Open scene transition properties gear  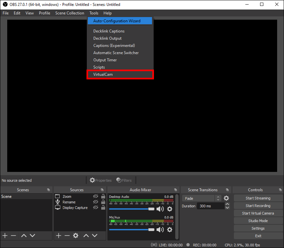[x=226, y=198]
